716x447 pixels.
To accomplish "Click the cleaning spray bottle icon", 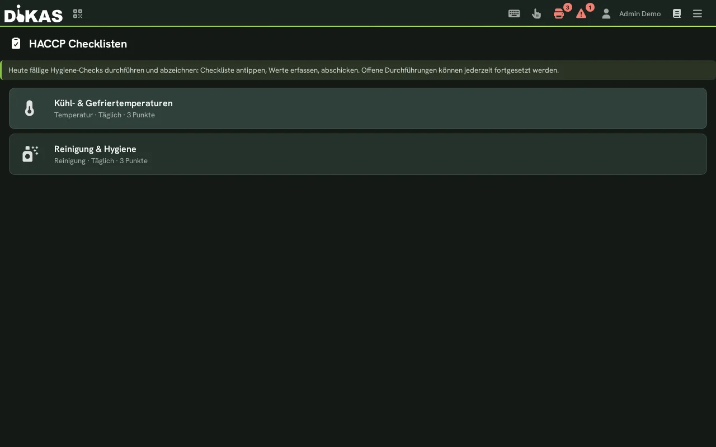I will pyautogui.click(x=30, y=154).
